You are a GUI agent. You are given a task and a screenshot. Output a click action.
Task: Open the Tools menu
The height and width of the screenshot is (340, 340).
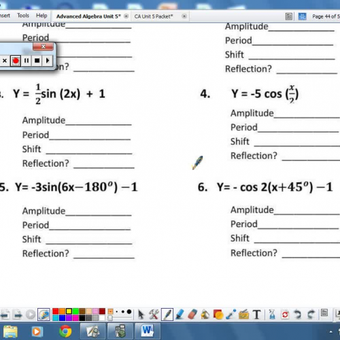coord(23,16)
